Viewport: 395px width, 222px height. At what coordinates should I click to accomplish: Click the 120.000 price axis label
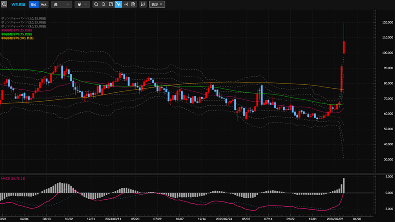[x=387, y=22]
